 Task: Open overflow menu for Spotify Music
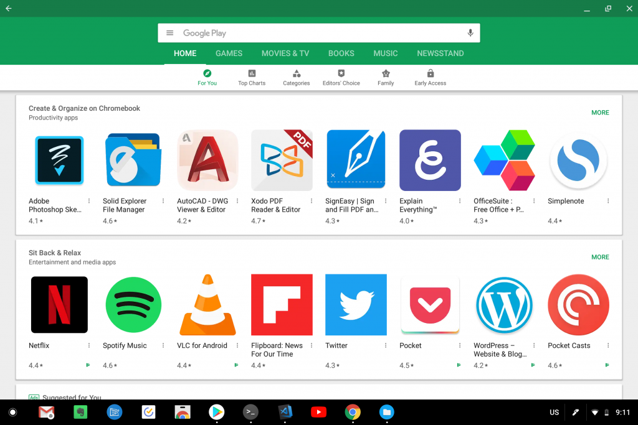(x=163, y=345)
